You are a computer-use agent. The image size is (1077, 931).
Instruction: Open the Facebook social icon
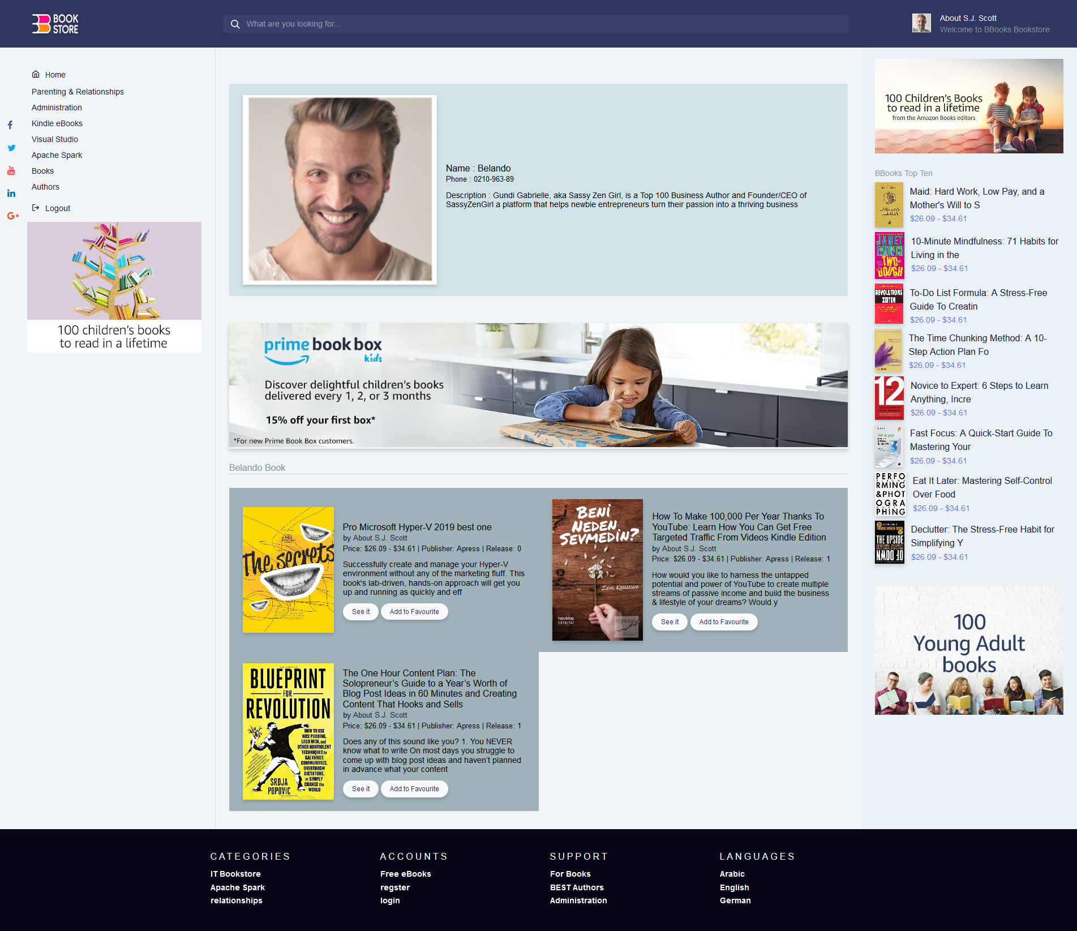pos(10,125)
